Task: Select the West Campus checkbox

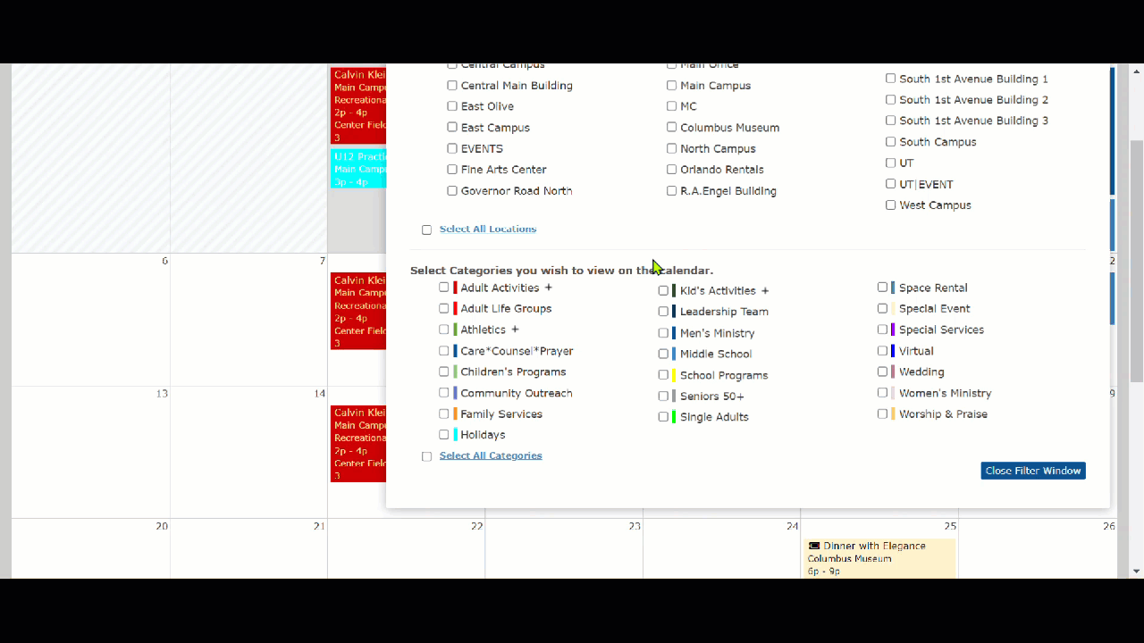Action: pos(890,205)
